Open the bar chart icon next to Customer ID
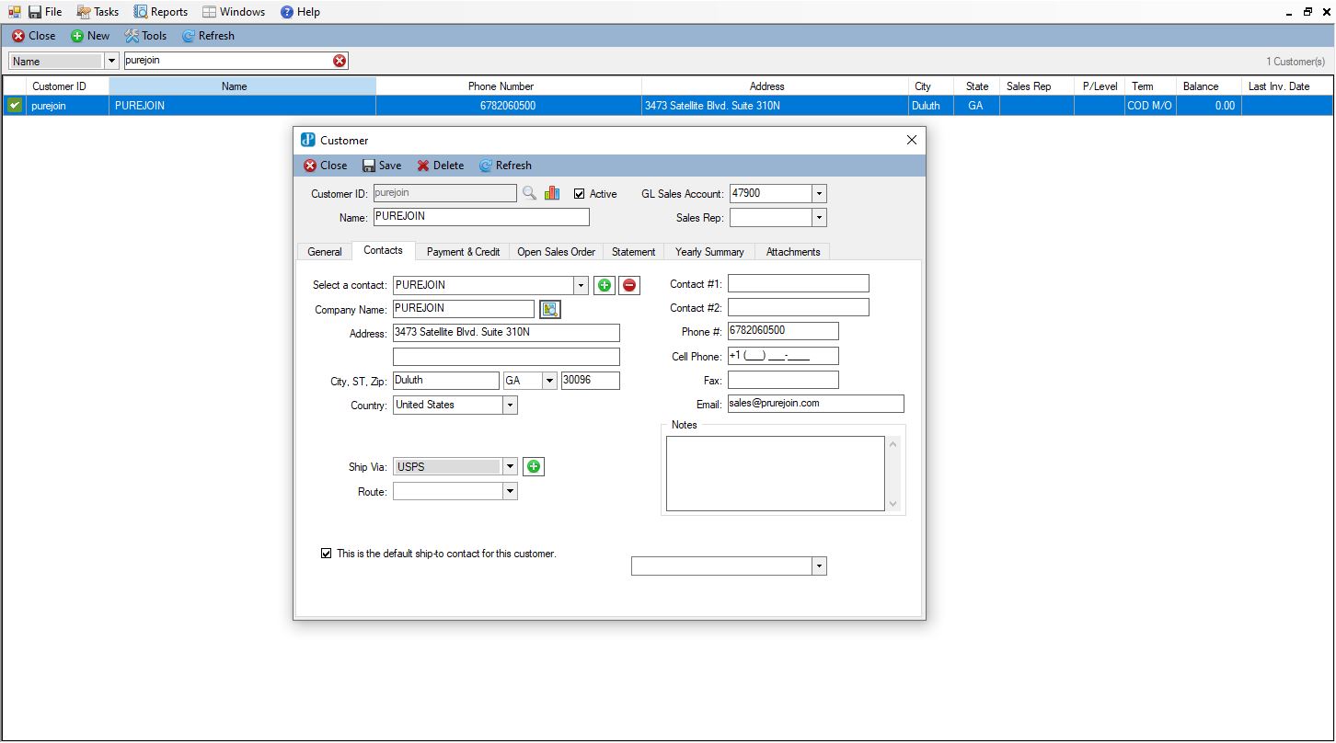The image size is (1336, 743). pos(552,193)
